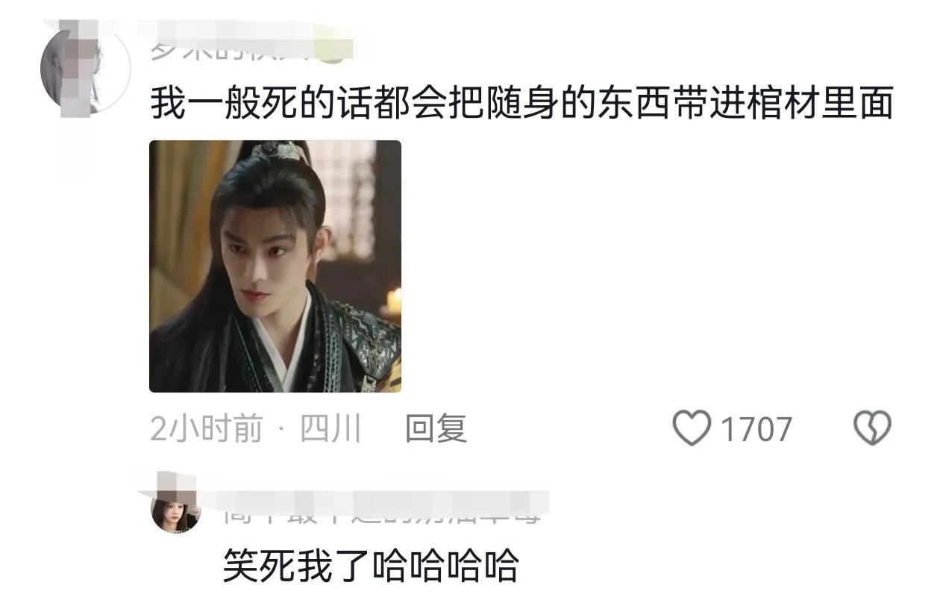The image size is (940, 600).
Task: Tap 回复 to reply to the comment
Action: (x=436, y=429)
